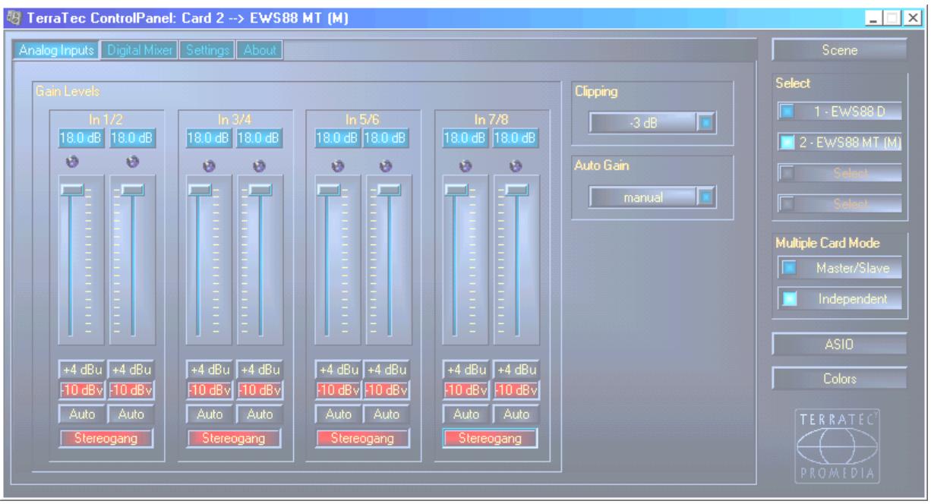Set In 1/2 right channel to -10 dBv
The image size is (931, 504).
point(131,392)
